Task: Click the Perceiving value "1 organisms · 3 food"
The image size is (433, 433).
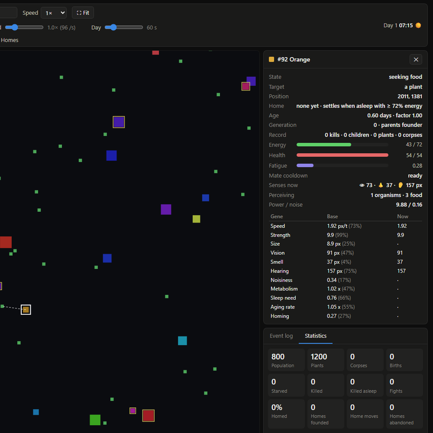Action: click(396, 195)
